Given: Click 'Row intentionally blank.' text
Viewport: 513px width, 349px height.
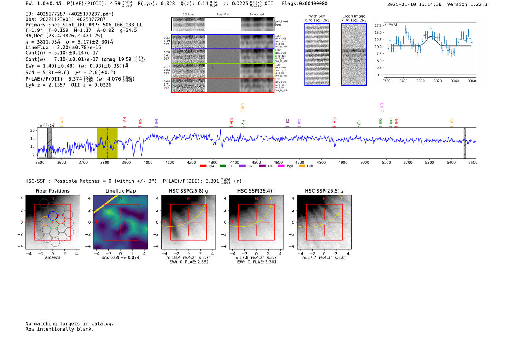Looking at the screenshot, I should click(x=60, y=329).
